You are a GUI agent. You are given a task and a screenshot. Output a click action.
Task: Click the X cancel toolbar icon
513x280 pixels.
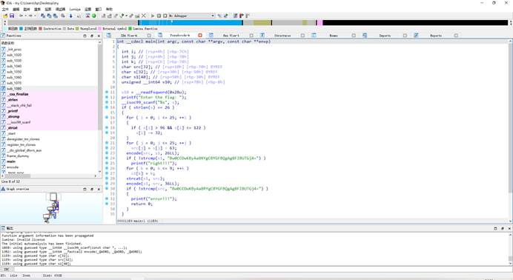coord(143,16)
